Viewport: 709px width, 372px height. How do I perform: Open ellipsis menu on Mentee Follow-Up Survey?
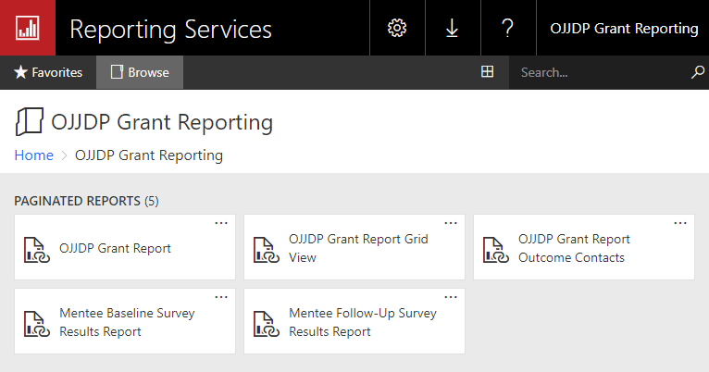pos(451,297)
